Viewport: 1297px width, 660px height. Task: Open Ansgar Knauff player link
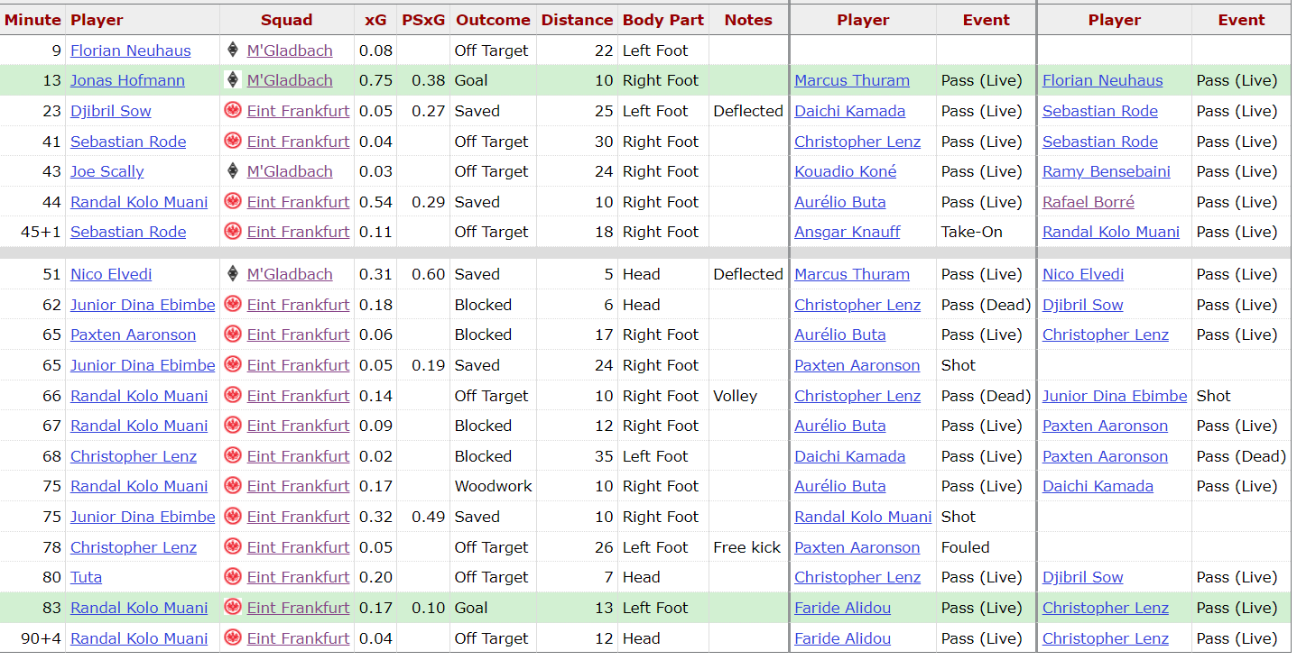point(848,232)
